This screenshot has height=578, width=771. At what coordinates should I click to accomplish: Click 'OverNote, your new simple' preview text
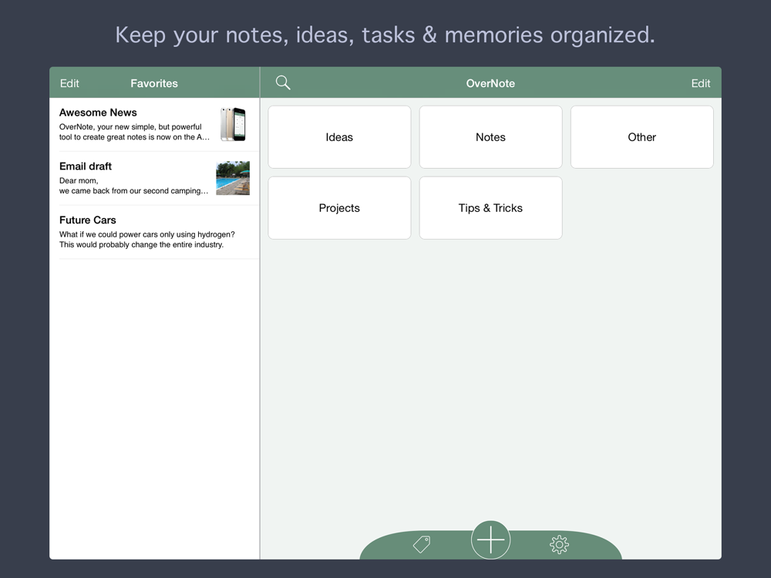coord(134,132)
